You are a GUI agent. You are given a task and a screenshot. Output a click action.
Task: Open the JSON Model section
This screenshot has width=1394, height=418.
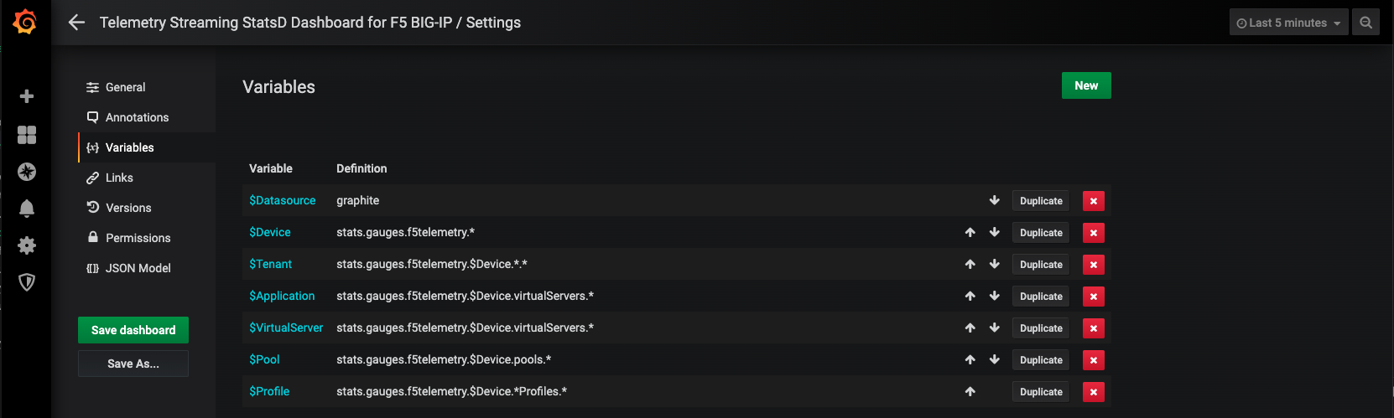pos(138,268)
